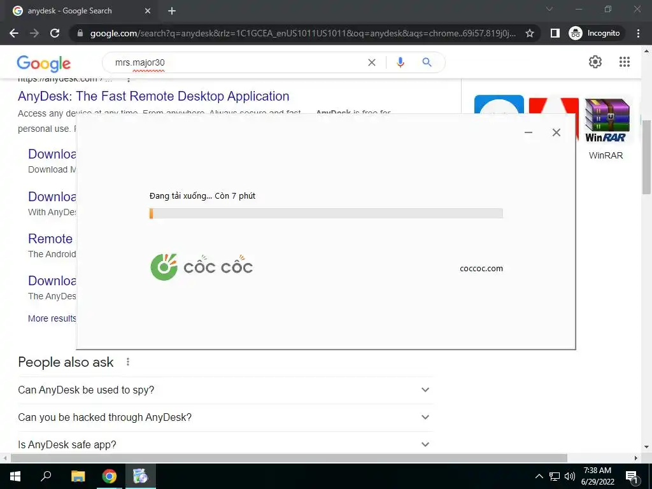Click the installer icon in taskbar
The width and height of the screenshot is (652, 489).
(x=141, y=476)
